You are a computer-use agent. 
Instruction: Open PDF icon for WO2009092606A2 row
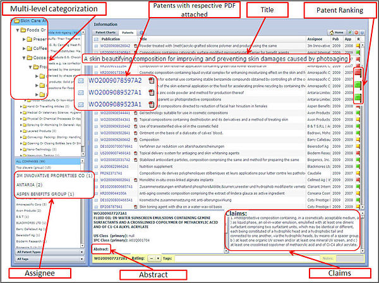click(136, 140)
